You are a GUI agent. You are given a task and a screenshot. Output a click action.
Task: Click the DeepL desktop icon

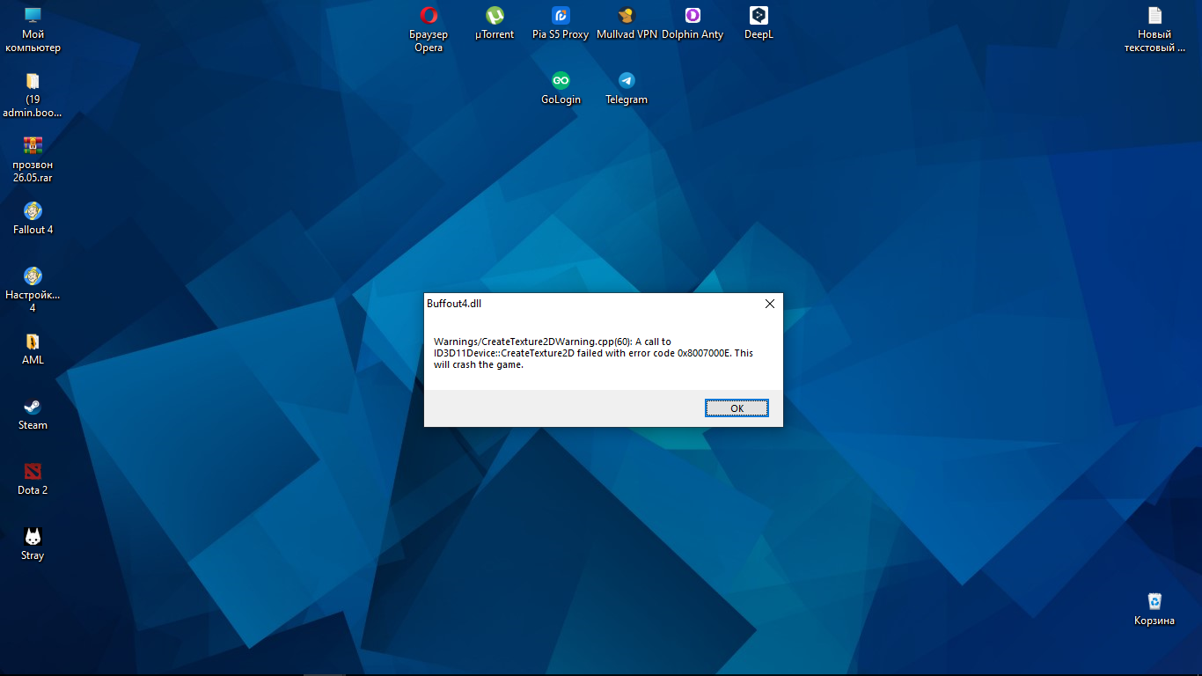click(759, 16)
